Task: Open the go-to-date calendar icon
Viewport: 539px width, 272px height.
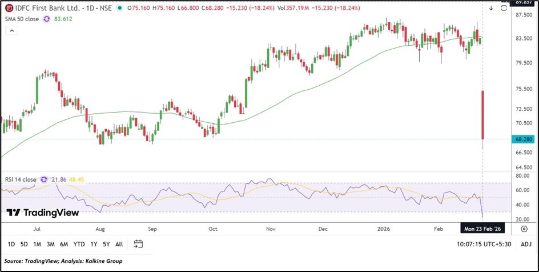Action: tap(138, 244)
